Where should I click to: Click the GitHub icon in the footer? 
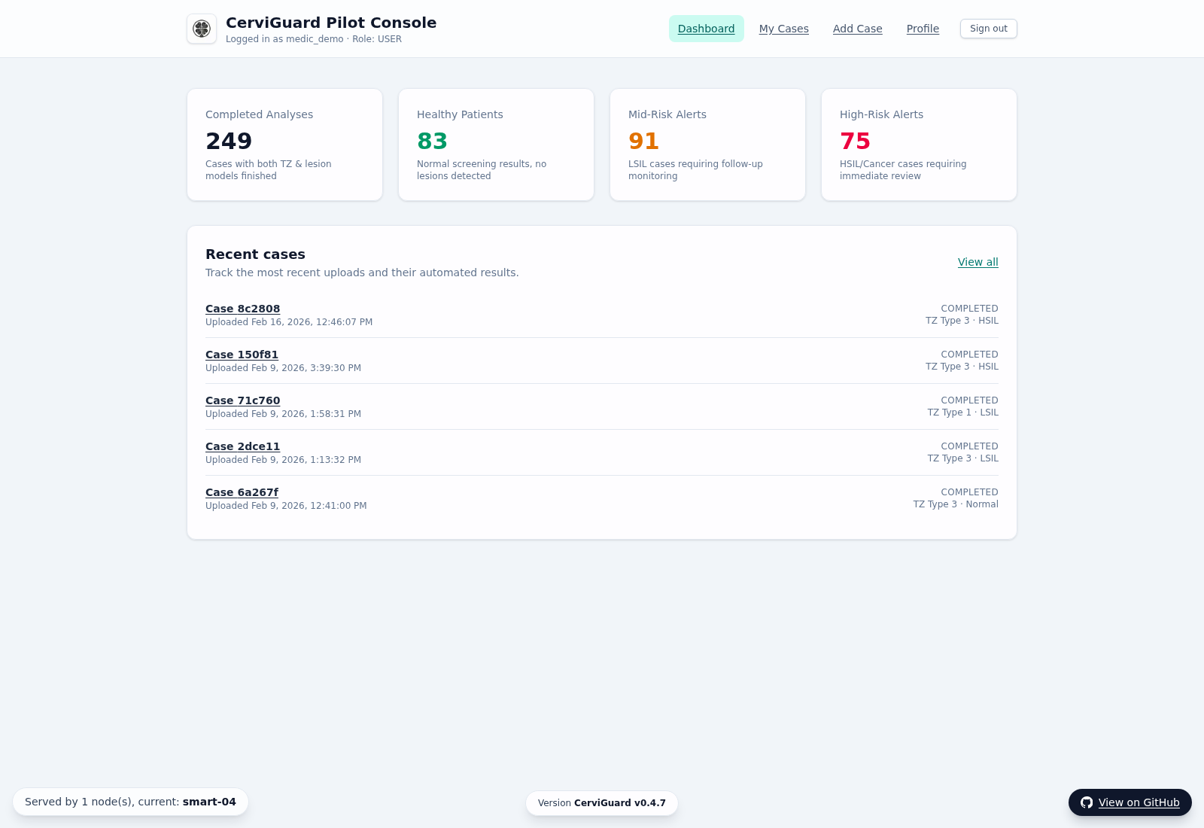pos(1087,802)
